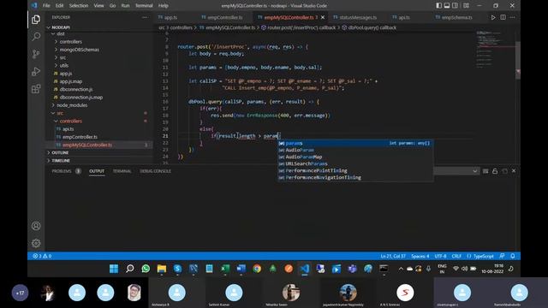
Task: Clear output panel icon
Action: click(485, 171)
